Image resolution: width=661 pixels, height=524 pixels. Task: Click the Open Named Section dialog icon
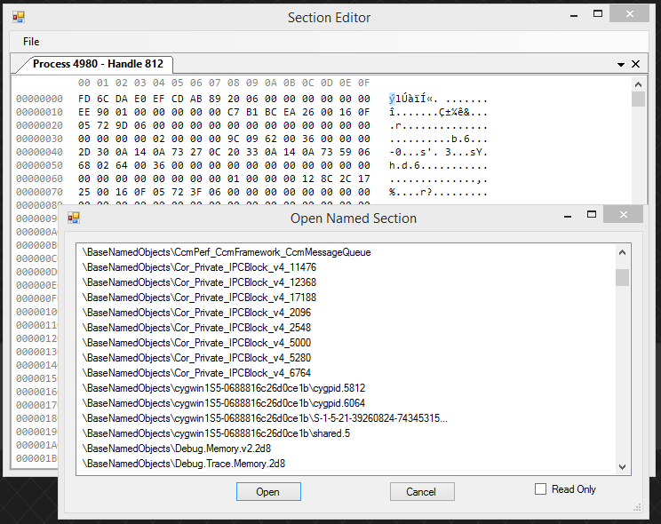[74, 218]
